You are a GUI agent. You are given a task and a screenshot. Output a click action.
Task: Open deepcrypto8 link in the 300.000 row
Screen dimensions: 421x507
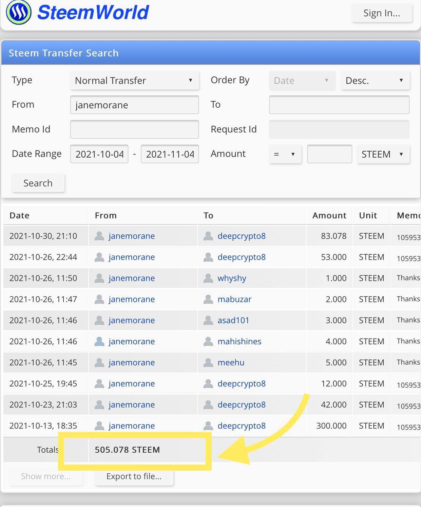pos(242,425)
